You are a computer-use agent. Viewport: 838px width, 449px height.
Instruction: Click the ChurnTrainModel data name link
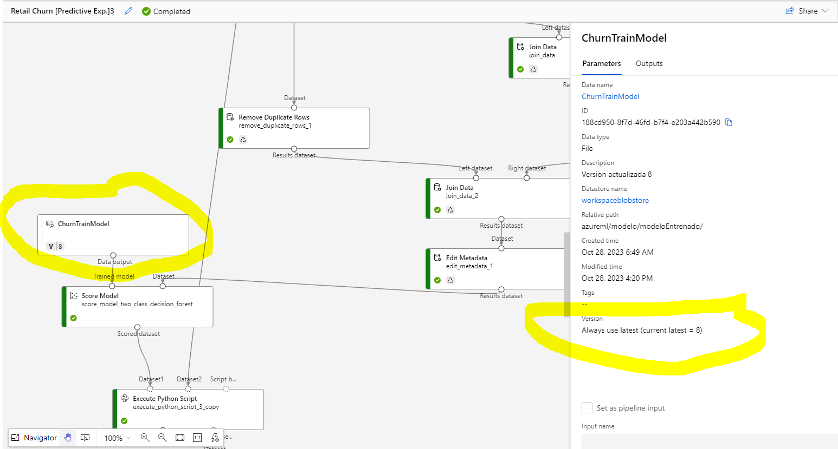tap(610, 96)
